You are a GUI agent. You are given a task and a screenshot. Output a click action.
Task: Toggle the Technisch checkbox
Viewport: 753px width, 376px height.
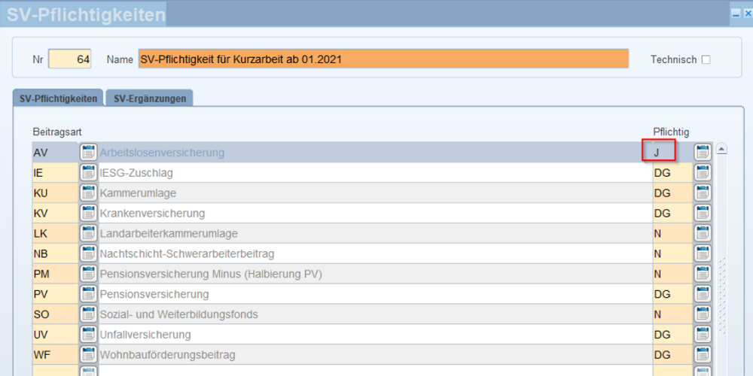click(x=706, y=60)
